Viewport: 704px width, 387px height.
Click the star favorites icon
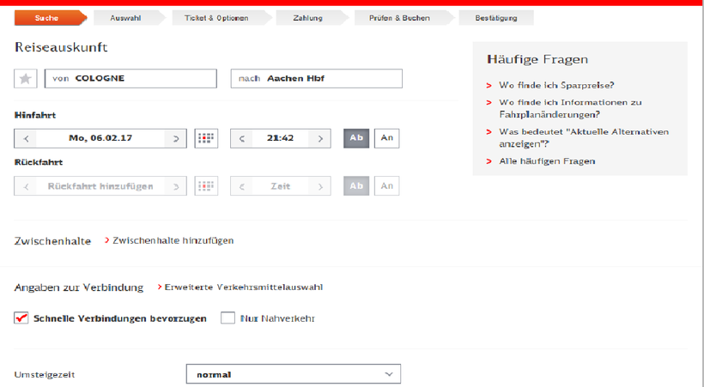pyautogui.click(x=25, y=78)
